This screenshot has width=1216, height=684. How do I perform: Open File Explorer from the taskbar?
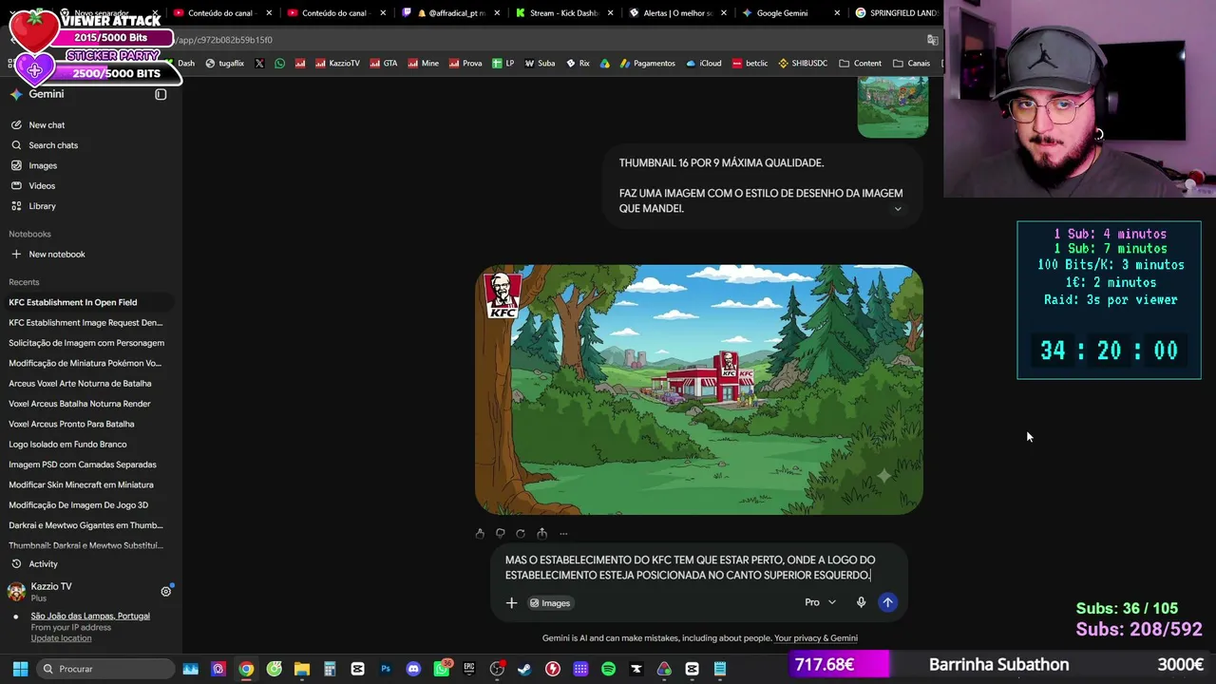[302, 669]
